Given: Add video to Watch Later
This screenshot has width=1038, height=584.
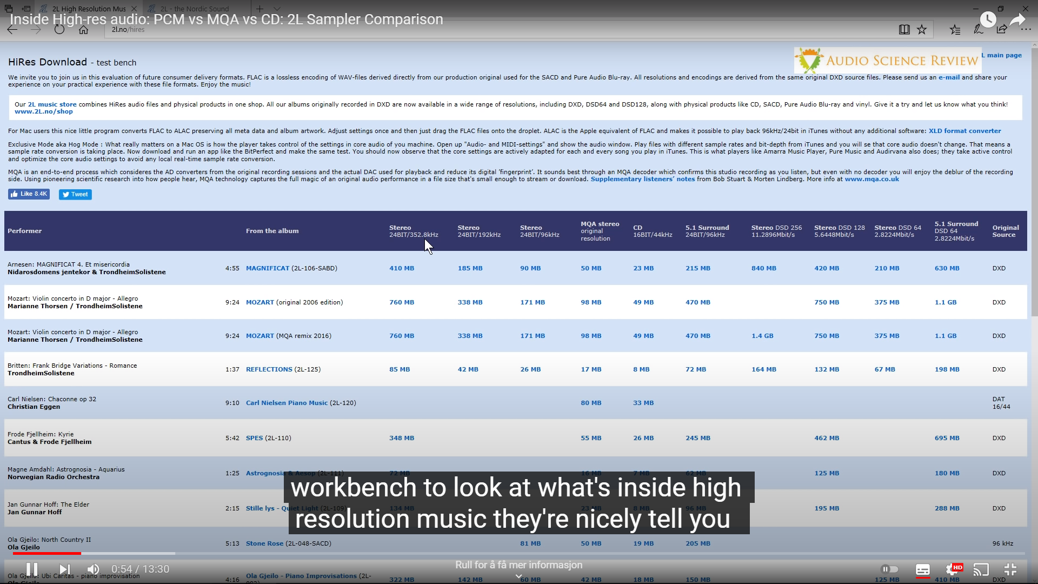Looking at the screenshot, I should (x=988, y=19).
